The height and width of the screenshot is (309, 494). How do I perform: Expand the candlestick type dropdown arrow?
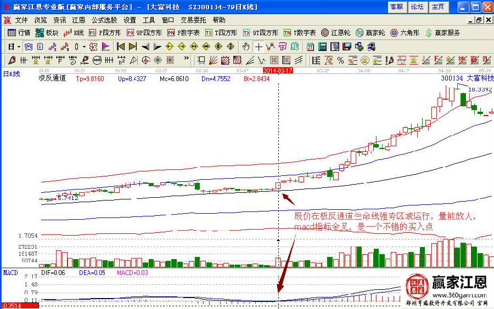[83, 47]
